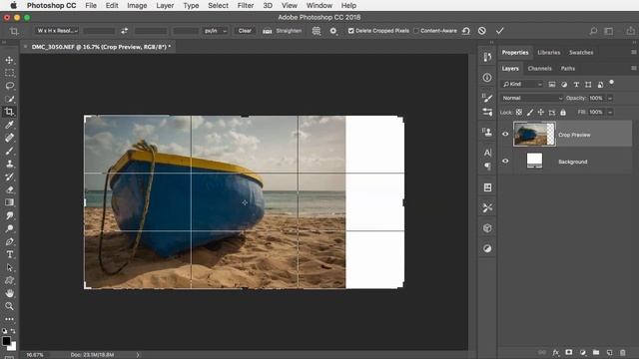639x359 pixels.
Task: Select the Move tool
Action: click(9, 60)
